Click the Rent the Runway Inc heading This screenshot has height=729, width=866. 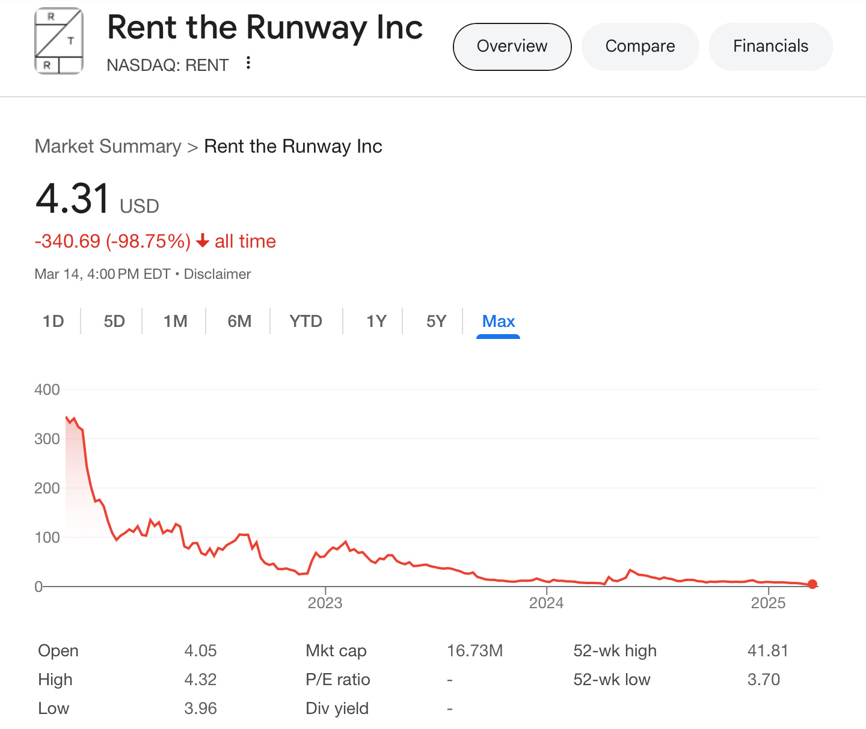point(265,28)
